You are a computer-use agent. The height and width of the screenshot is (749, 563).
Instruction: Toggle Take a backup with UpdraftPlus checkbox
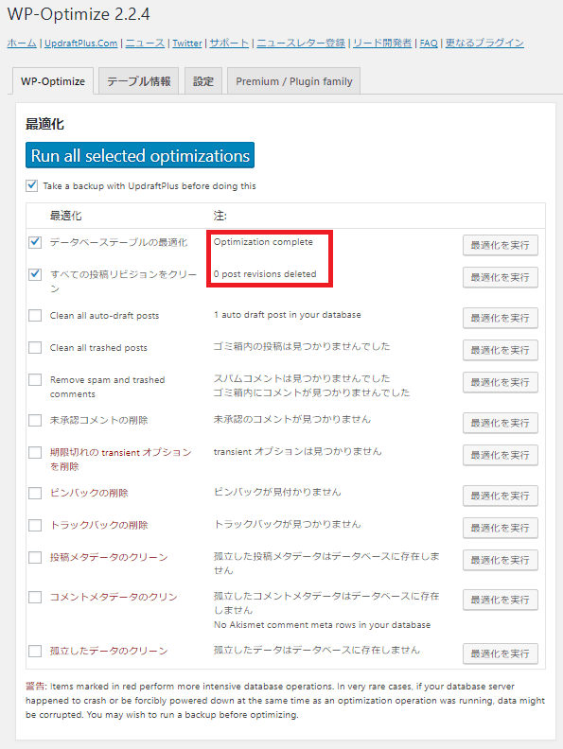[x=31, y=185]
